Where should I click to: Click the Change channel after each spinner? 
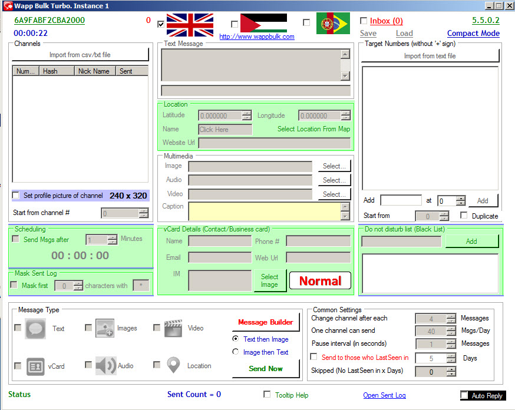[435, 319]
